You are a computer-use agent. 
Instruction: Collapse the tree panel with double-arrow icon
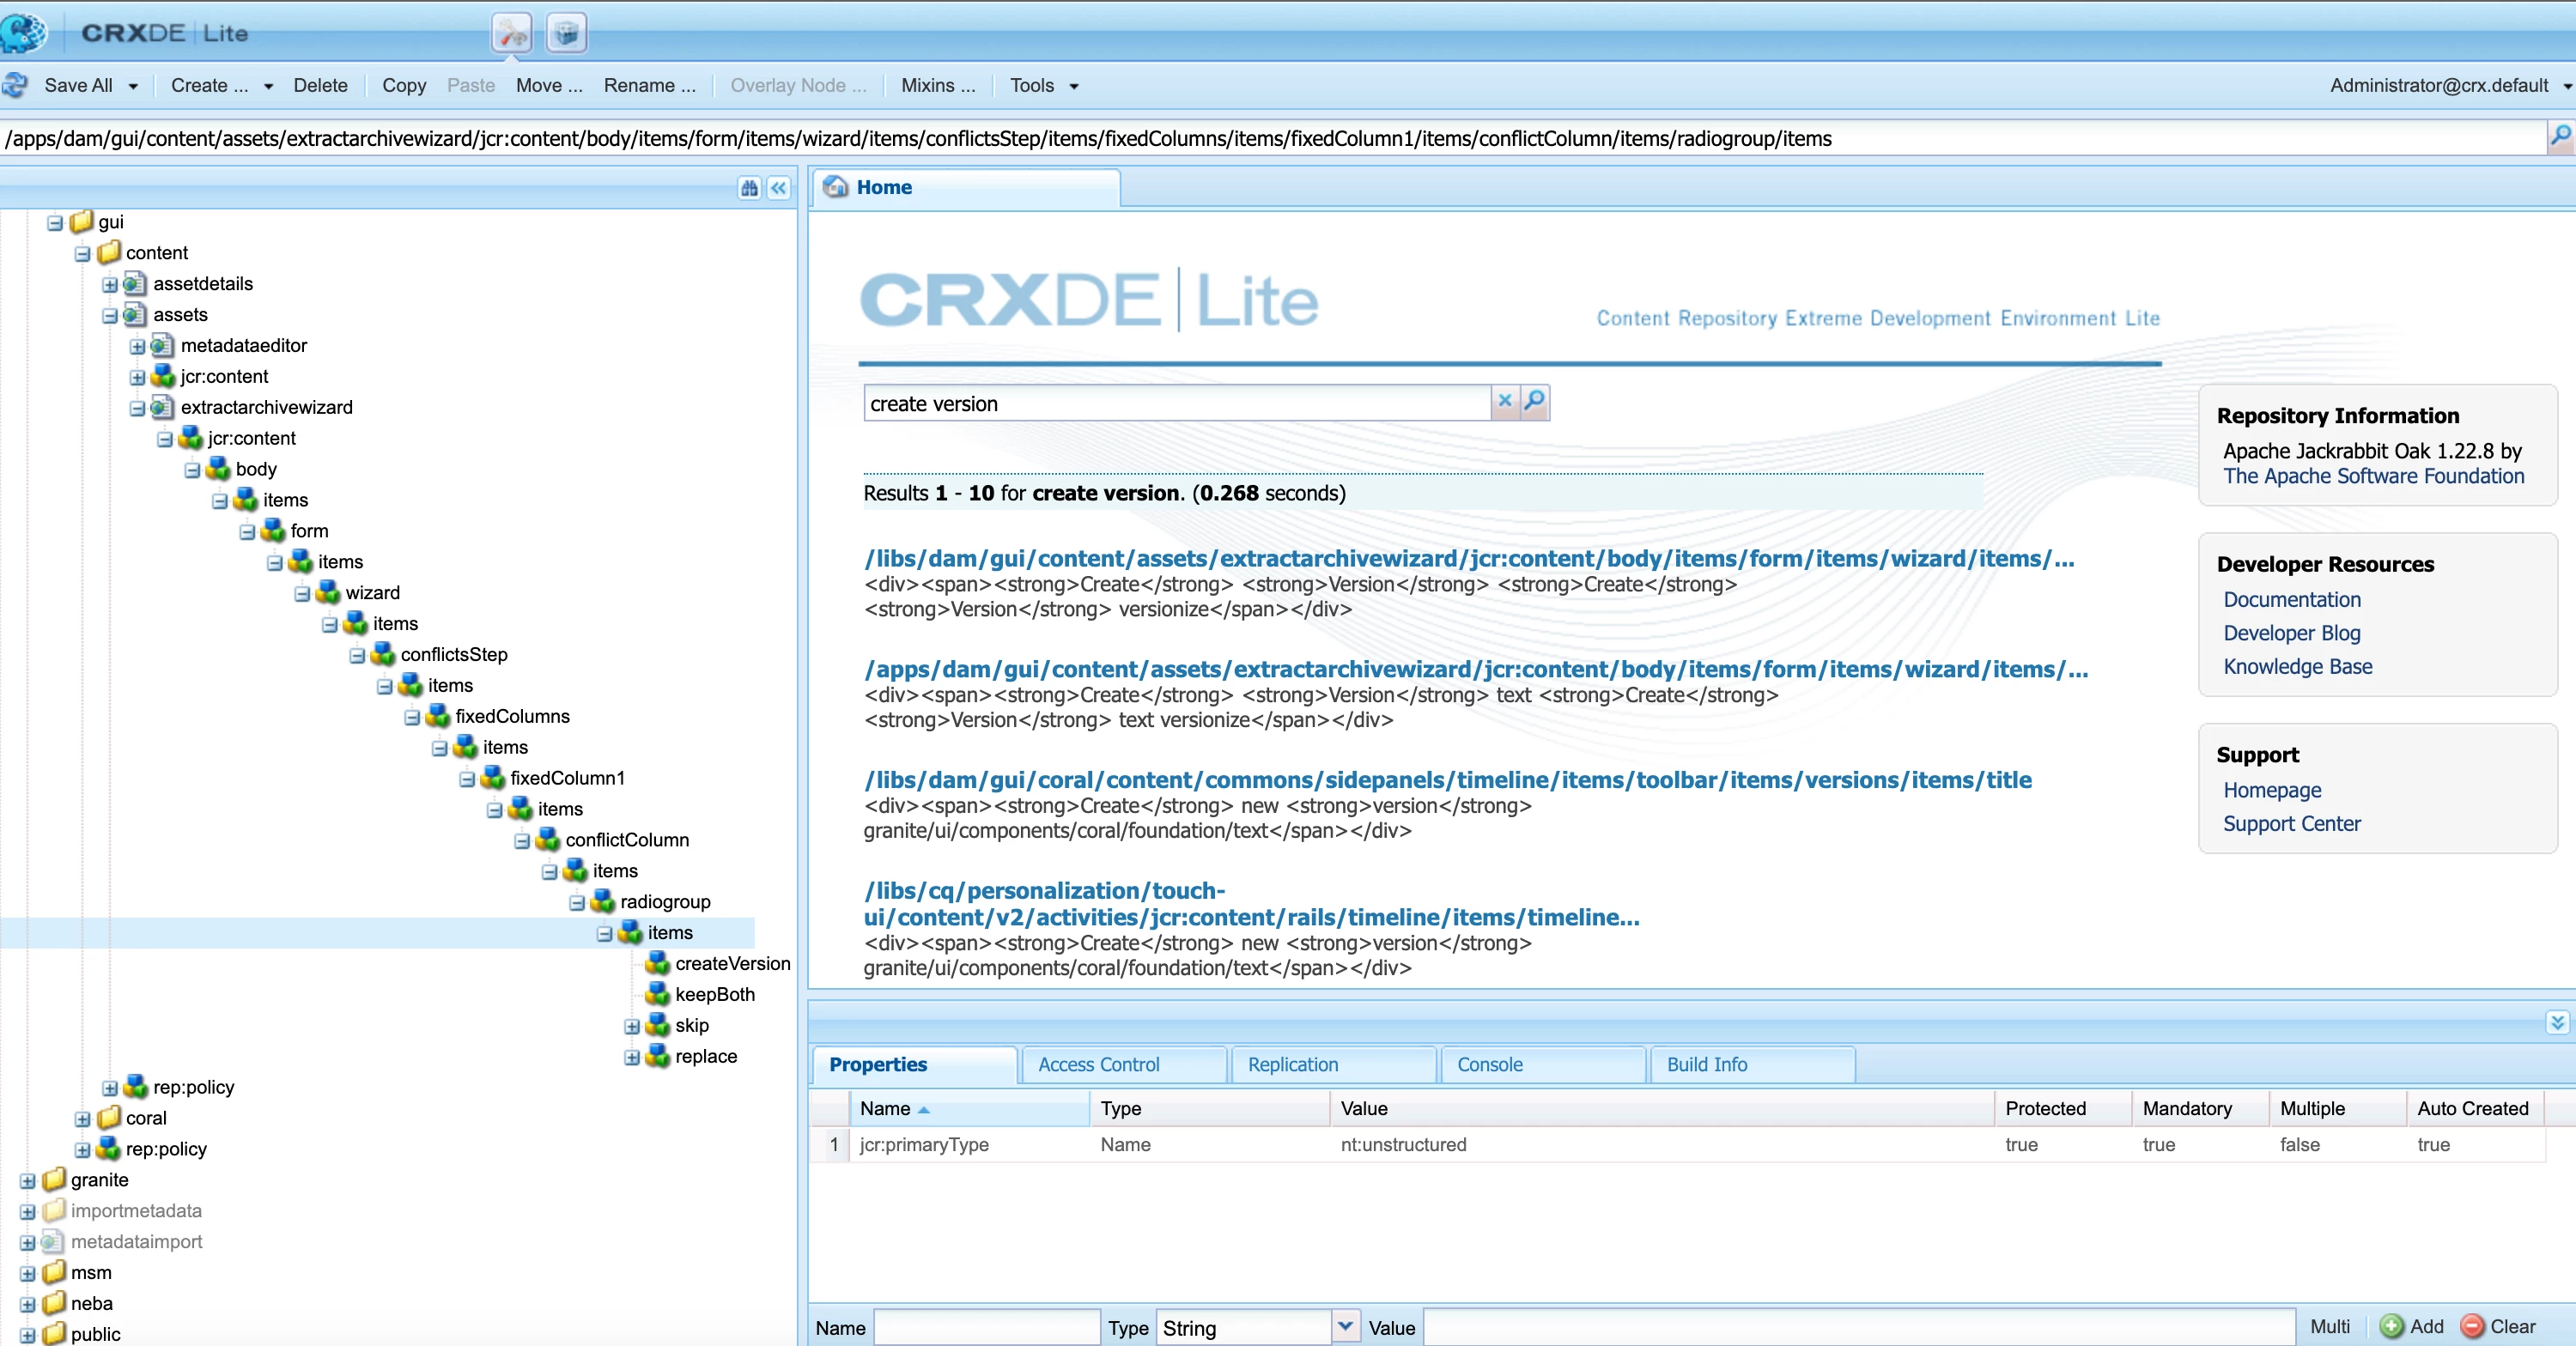pyautogui.click(x=779, y=188)
